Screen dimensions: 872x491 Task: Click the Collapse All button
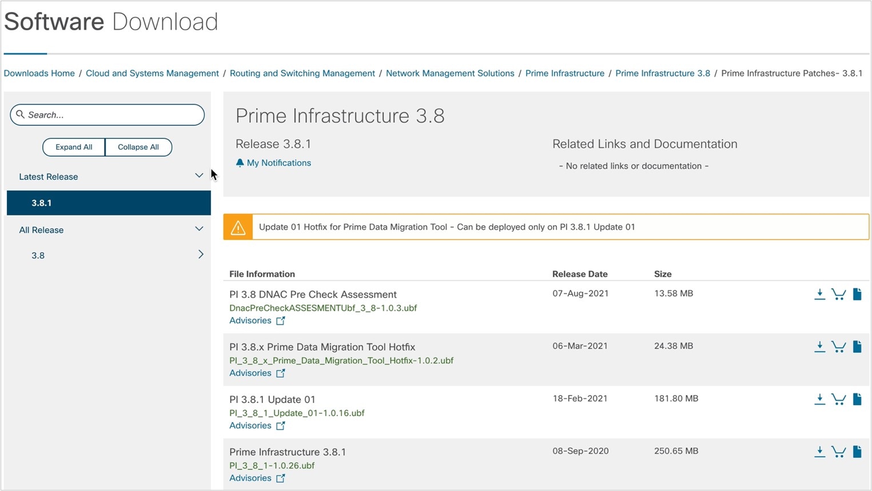click(x=138, y=147)
